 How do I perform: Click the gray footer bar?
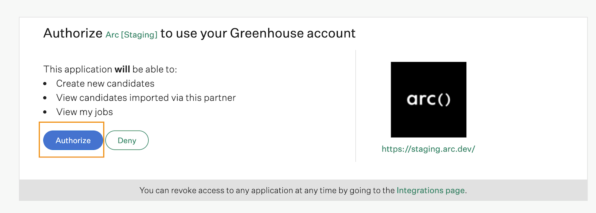click(x=303, y=190)
